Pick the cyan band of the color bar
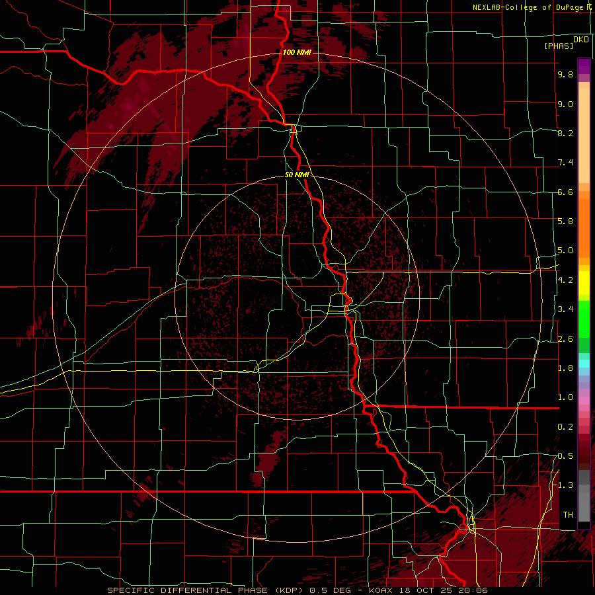Image resolution: width=595 pixels, height=595 pixels. point(584,363)
